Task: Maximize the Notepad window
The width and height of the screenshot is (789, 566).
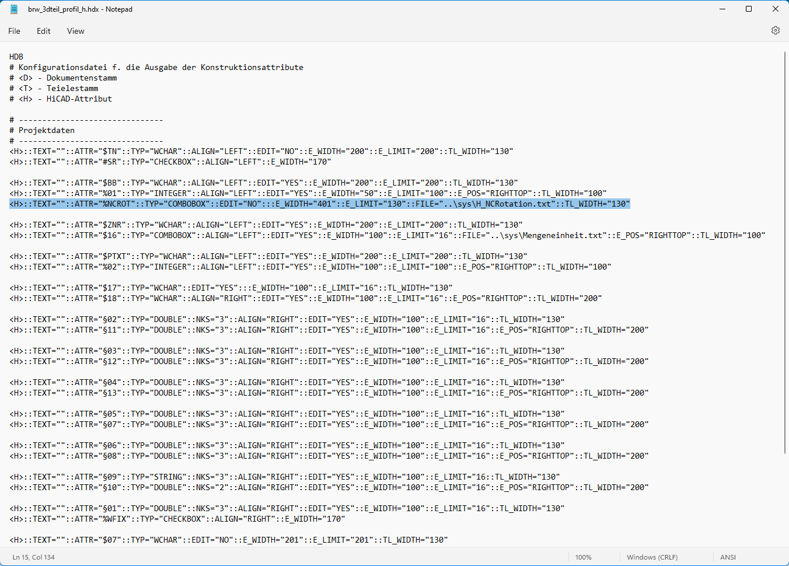Action: tap(749, 9)
